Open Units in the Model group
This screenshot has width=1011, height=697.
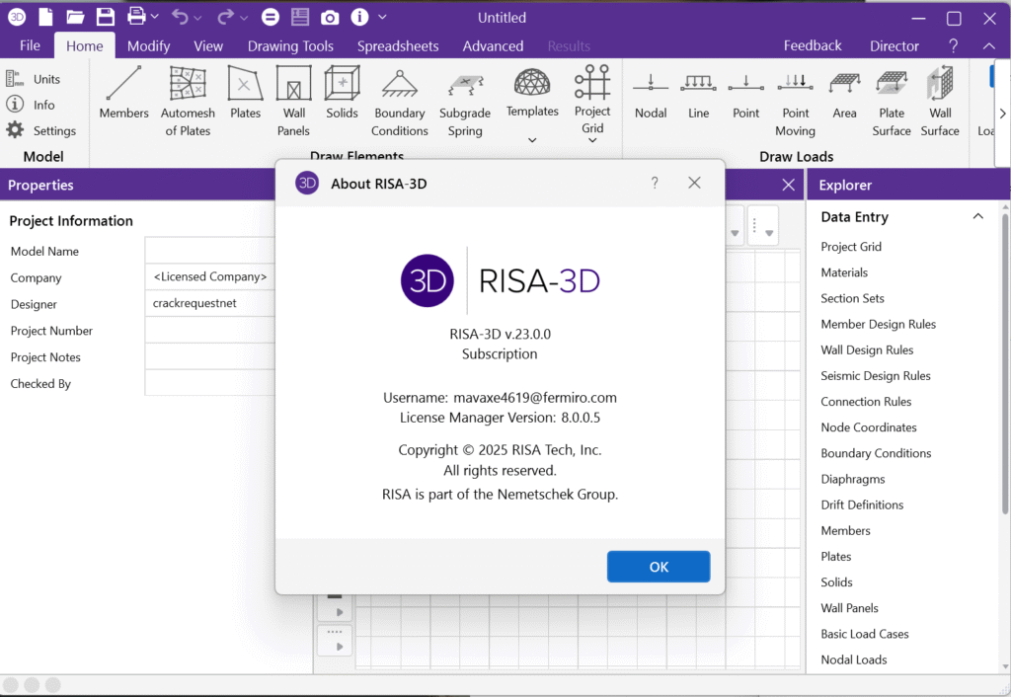tap(33, 79)
